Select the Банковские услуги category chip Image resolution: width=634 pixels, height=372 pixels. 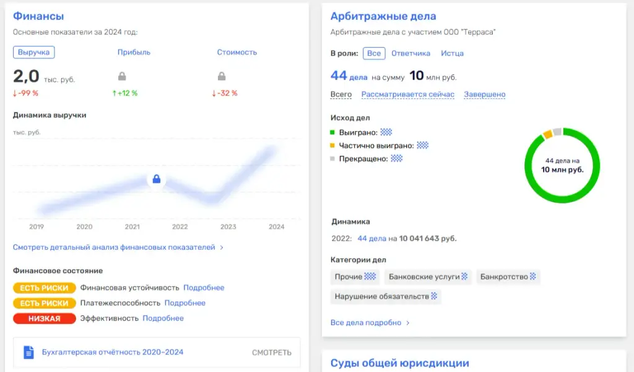(428, 277)
